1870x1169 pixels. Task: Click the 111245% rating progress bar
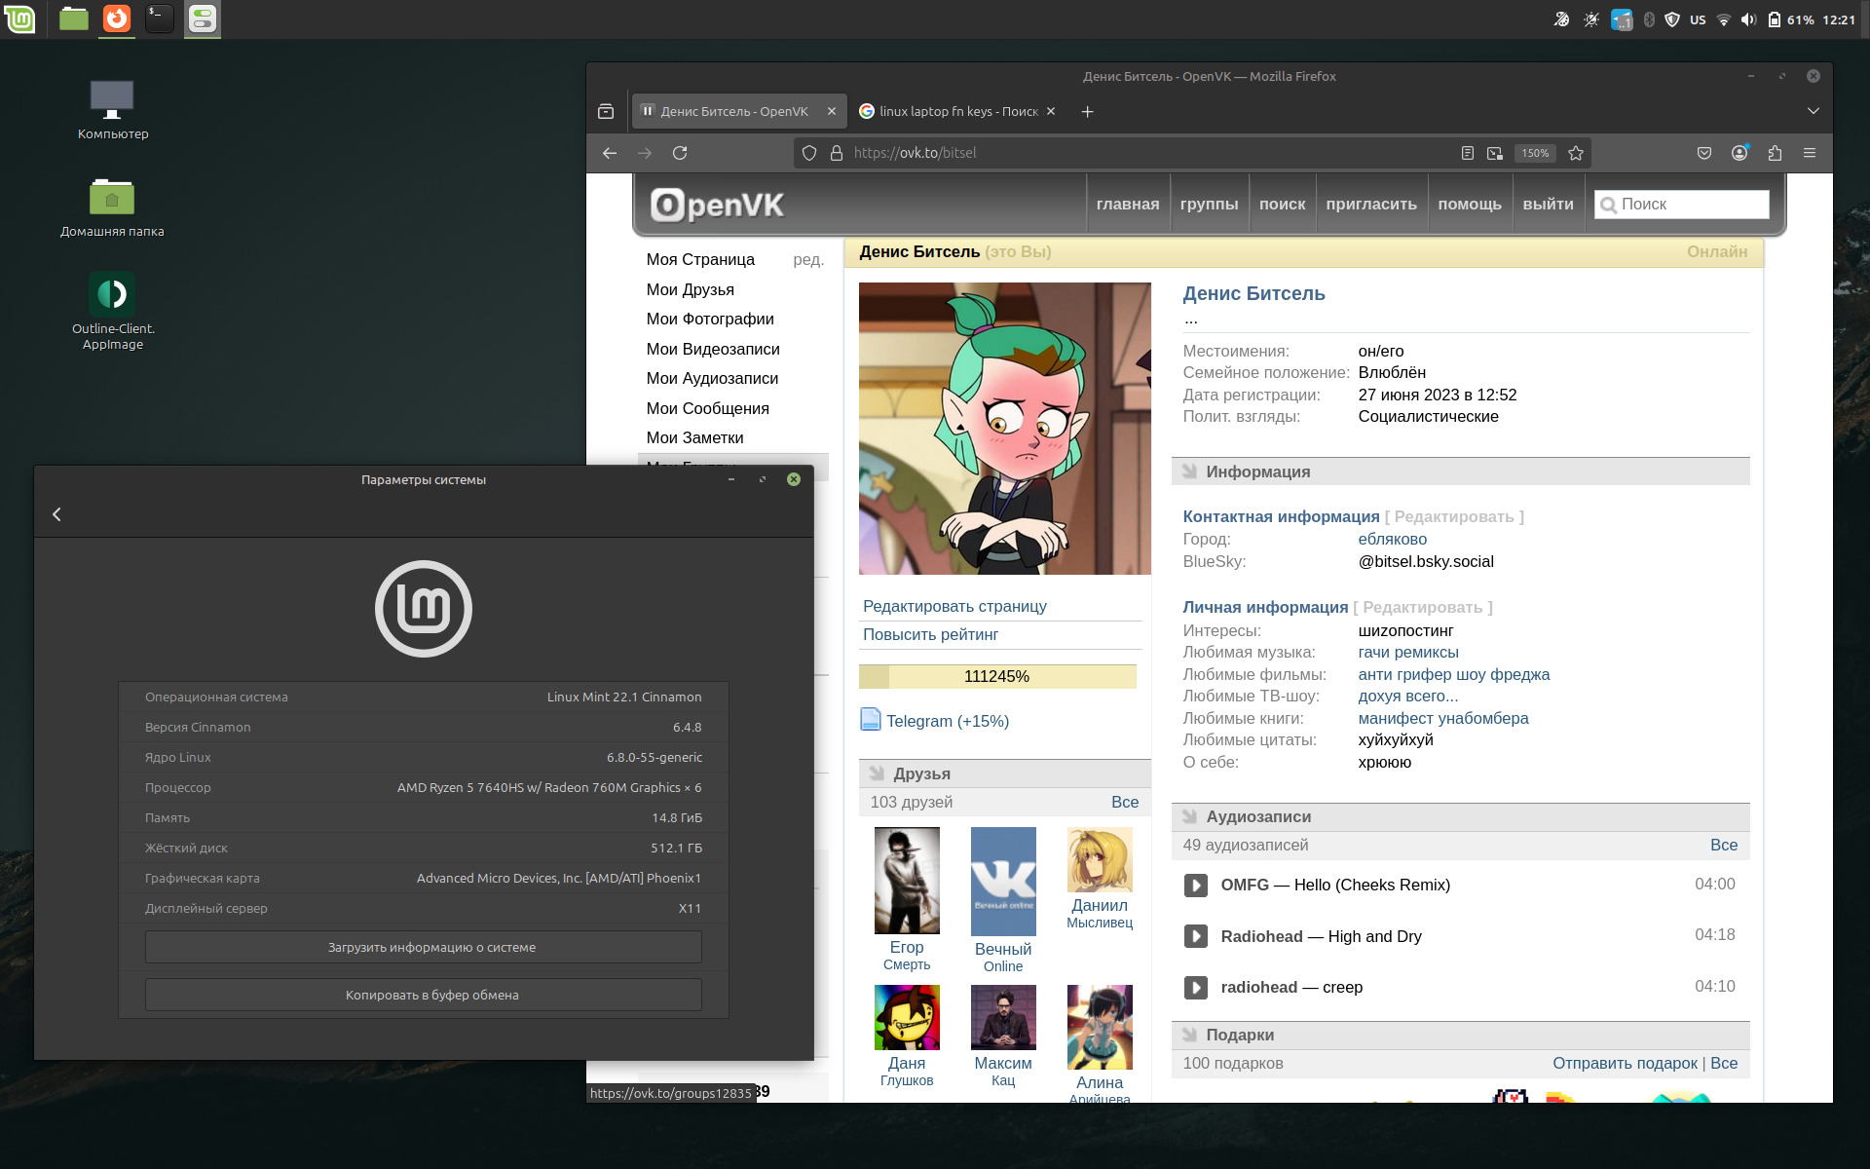(997, 676)
